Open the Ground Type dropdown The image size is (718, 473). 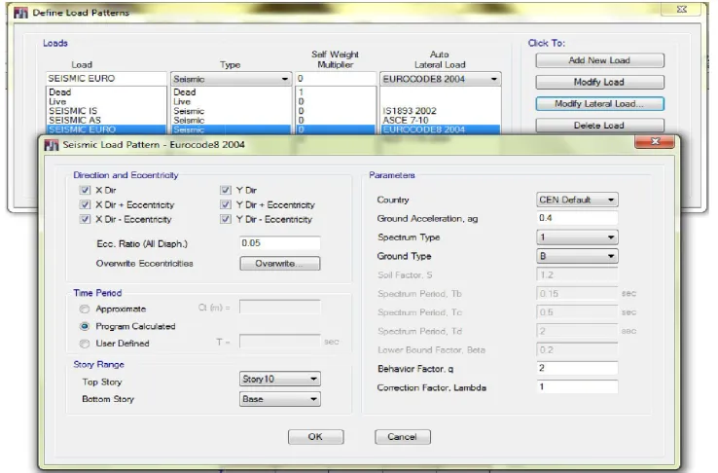click(x=577, y=256)
